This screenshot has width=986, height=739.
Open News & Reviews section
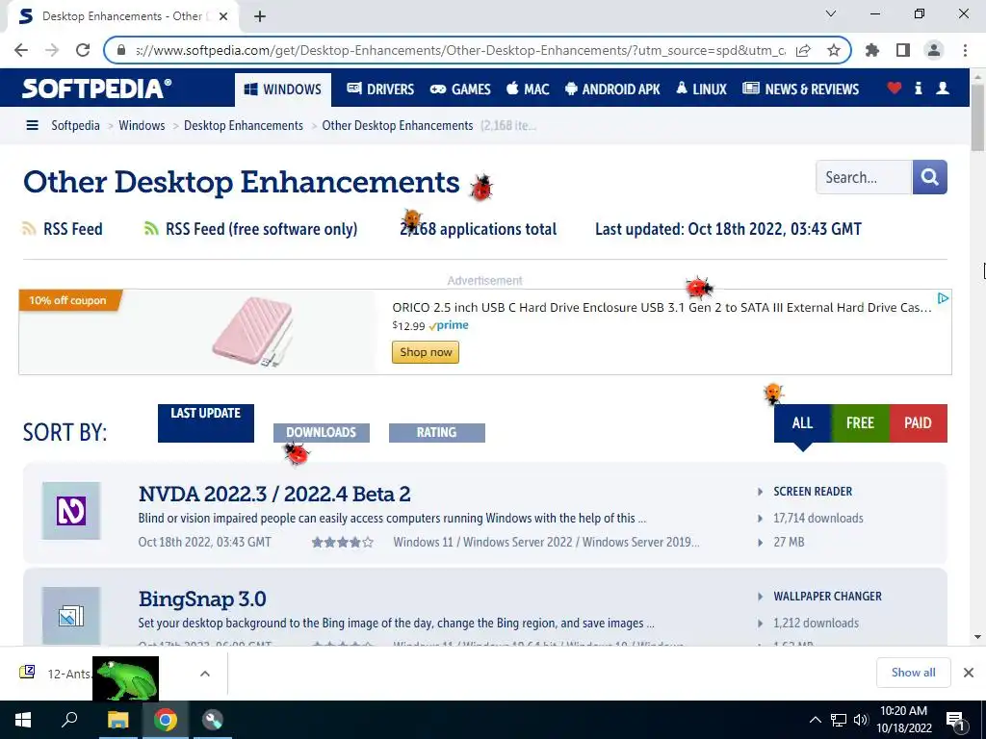(x=800, y=89)
